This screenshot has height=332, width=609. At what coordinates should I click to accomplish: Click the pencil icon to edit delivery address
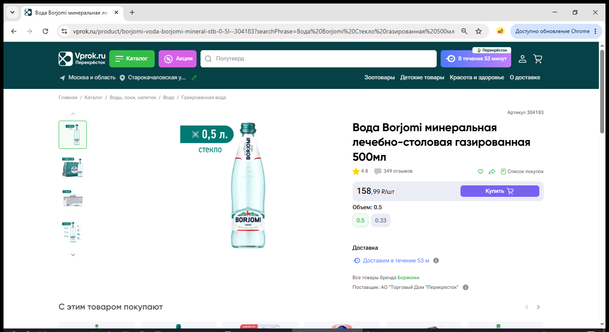[x=194, y=77]
